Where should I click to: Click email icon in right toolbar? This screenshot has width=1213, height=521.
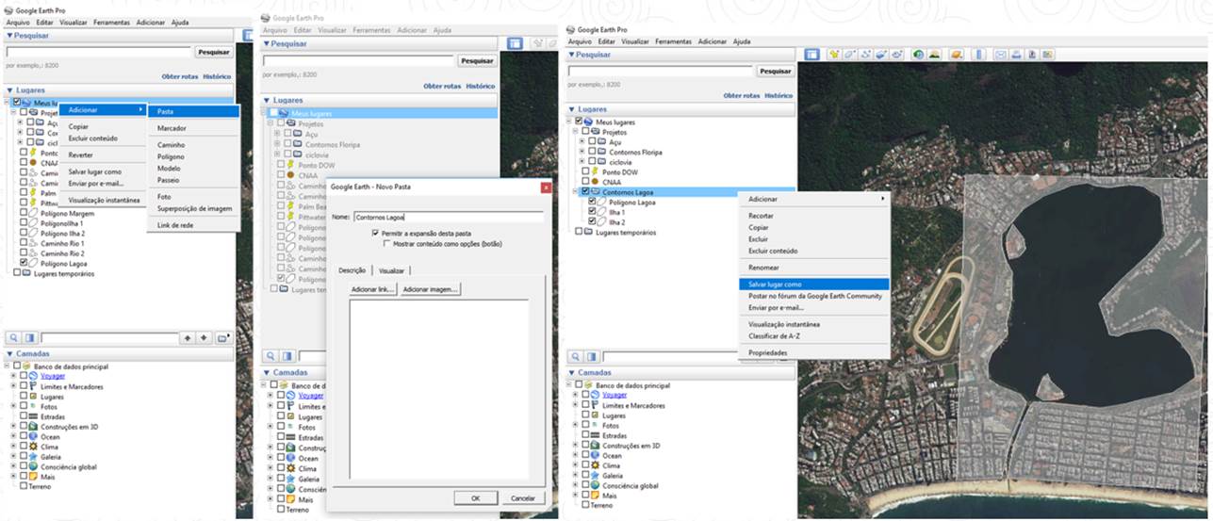[1001, 55]
